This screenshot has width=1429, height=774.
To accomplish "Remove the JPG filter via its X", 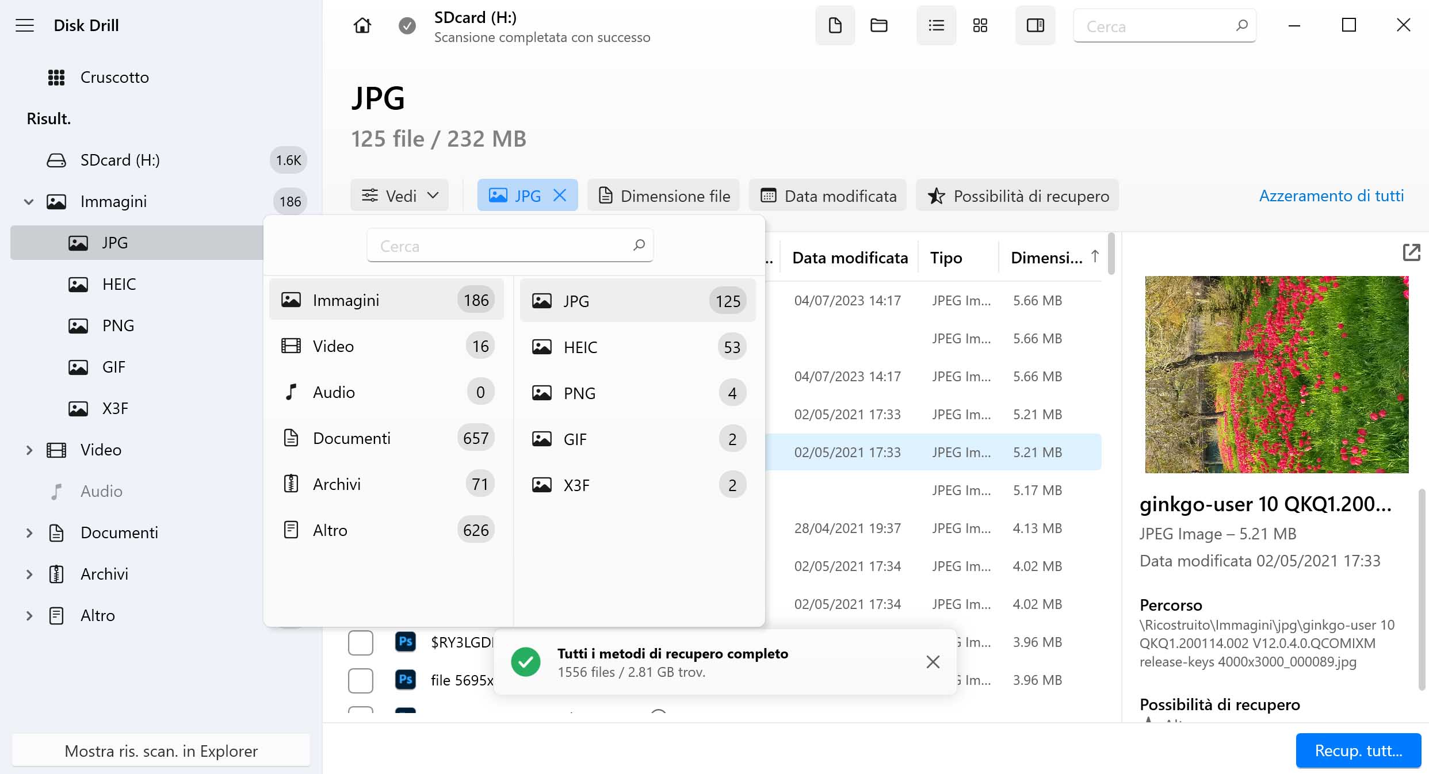I will (x=560, y=196).
